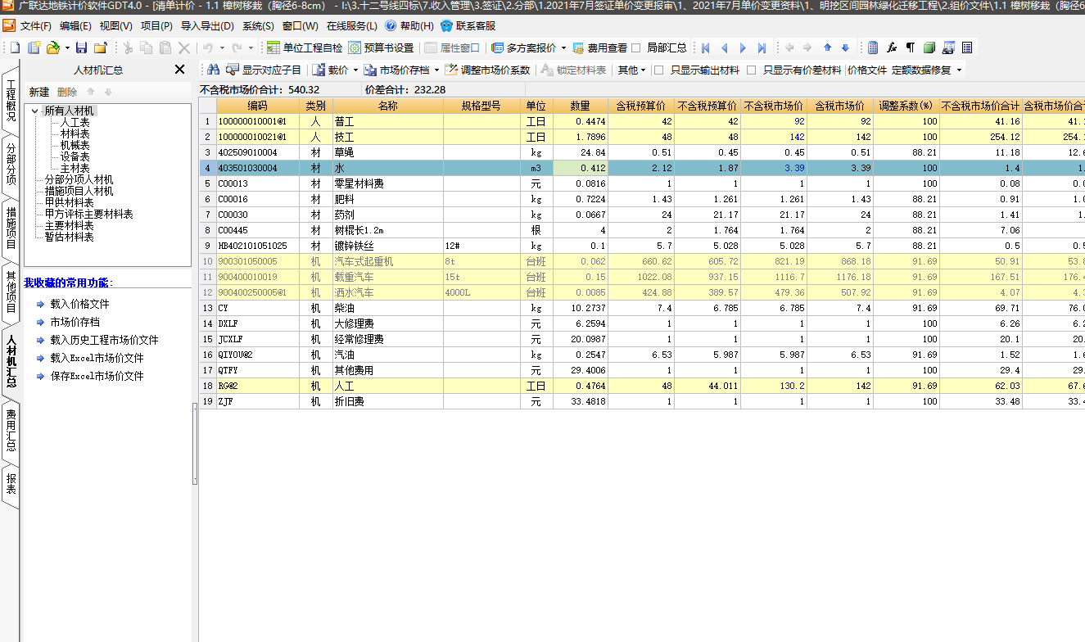Click 费用查看 toolbar item
This screenshot has width=1085, height=642.
600,48
